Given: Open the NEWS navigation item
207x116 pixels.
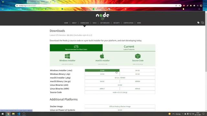Looking at the screenshot, I should (x=139, y=23).
